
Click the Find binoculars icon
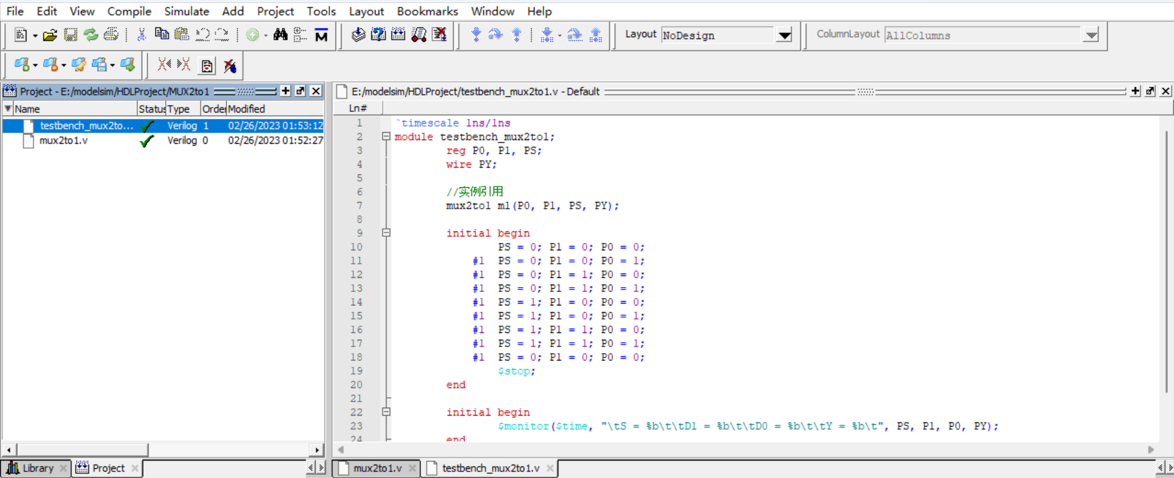(280, 35)
